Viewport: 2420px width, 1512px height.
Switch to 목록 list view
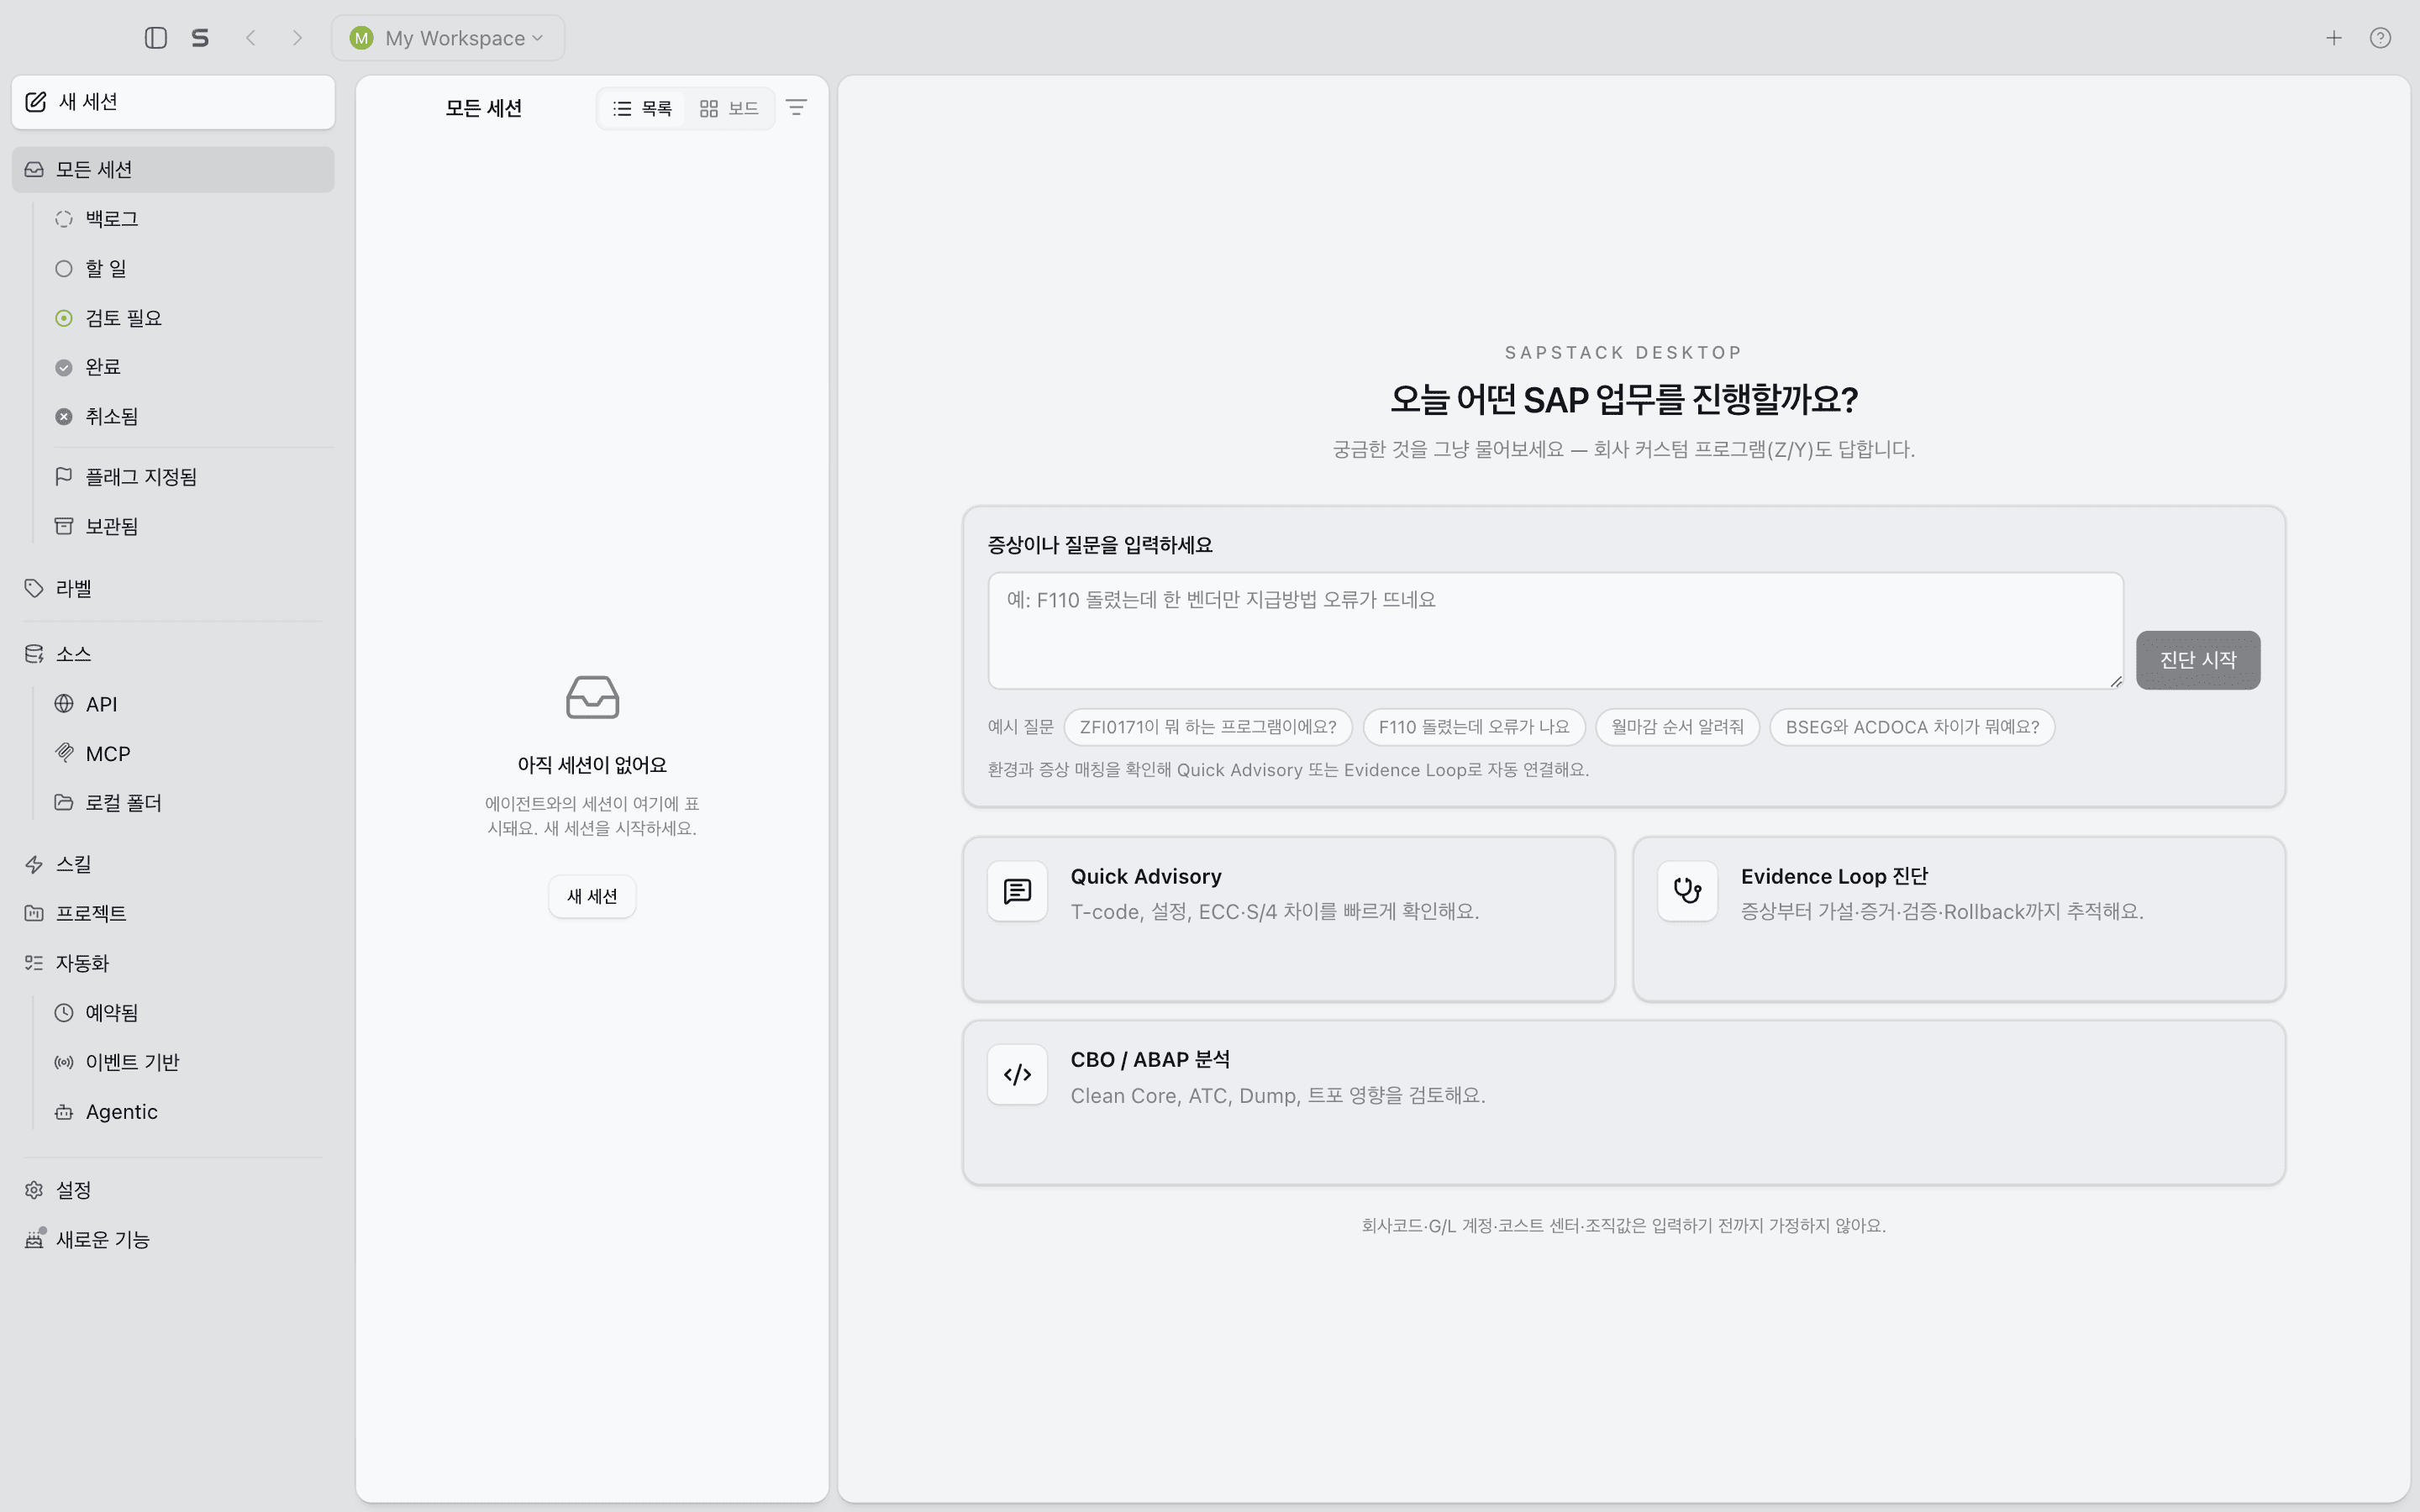pyautogui.click(x=642, y=108)
